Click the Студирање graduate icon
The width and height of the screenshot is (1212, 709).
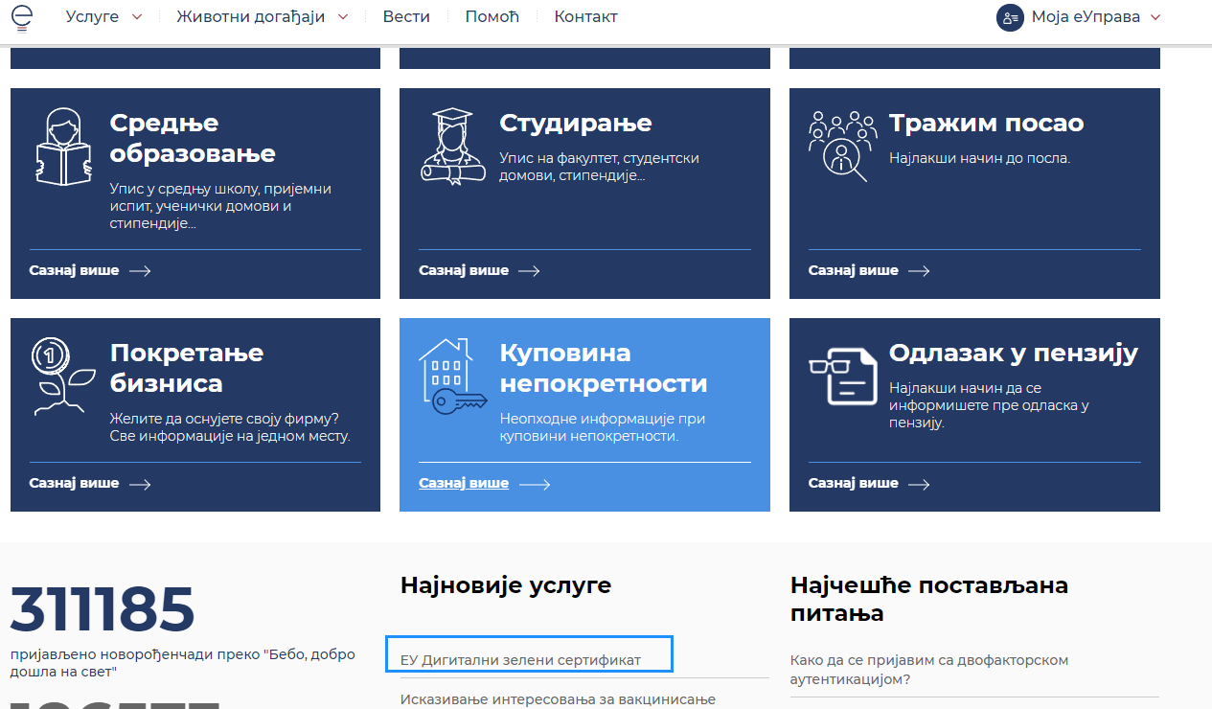[x=453, y=145]
